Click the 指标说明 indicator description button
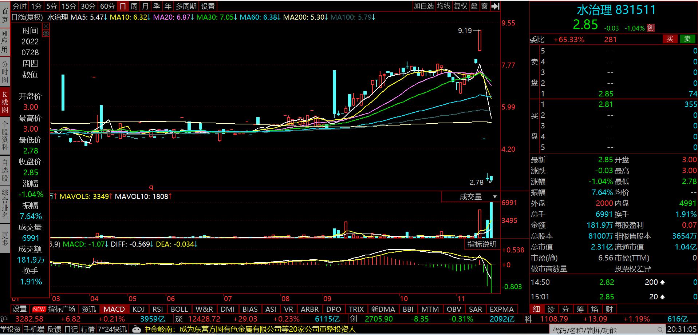Viewport: 698px width, 335px height. 482,244
